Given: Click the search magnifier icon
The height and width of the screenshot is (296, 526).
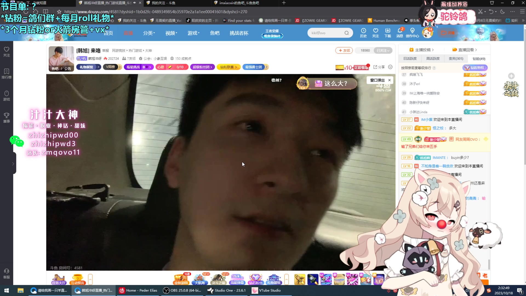Looking at the screenshot, I should coord(347,33).
